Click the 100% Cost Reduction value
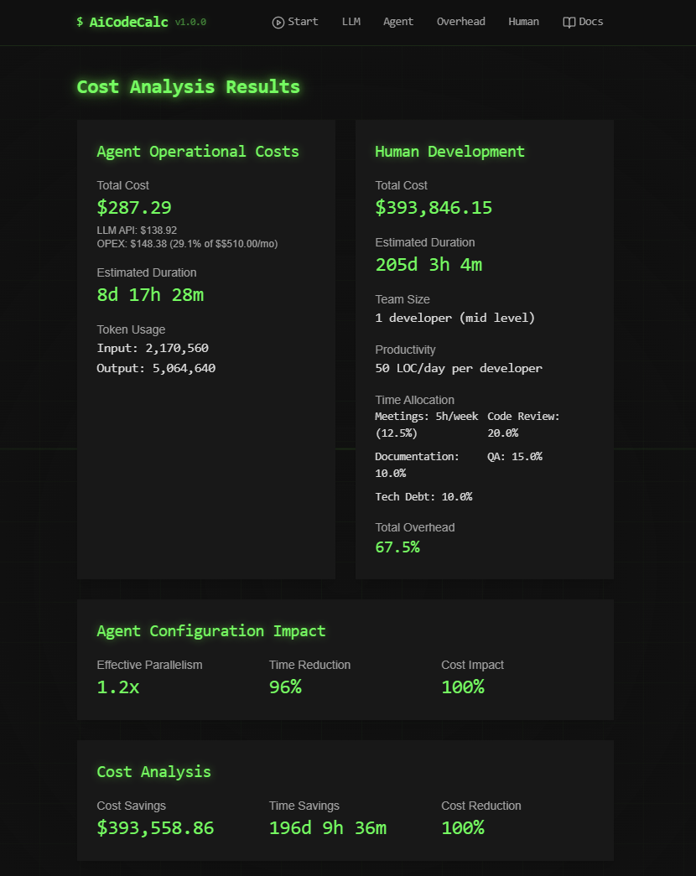Image resolution: width=696 pixels, height=876 pixels. (463, 827)
